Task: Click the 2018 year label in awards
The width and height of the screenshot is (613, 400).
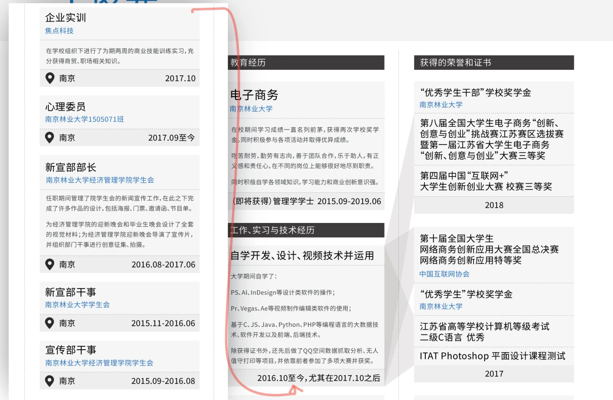Action: coord(494,205)
